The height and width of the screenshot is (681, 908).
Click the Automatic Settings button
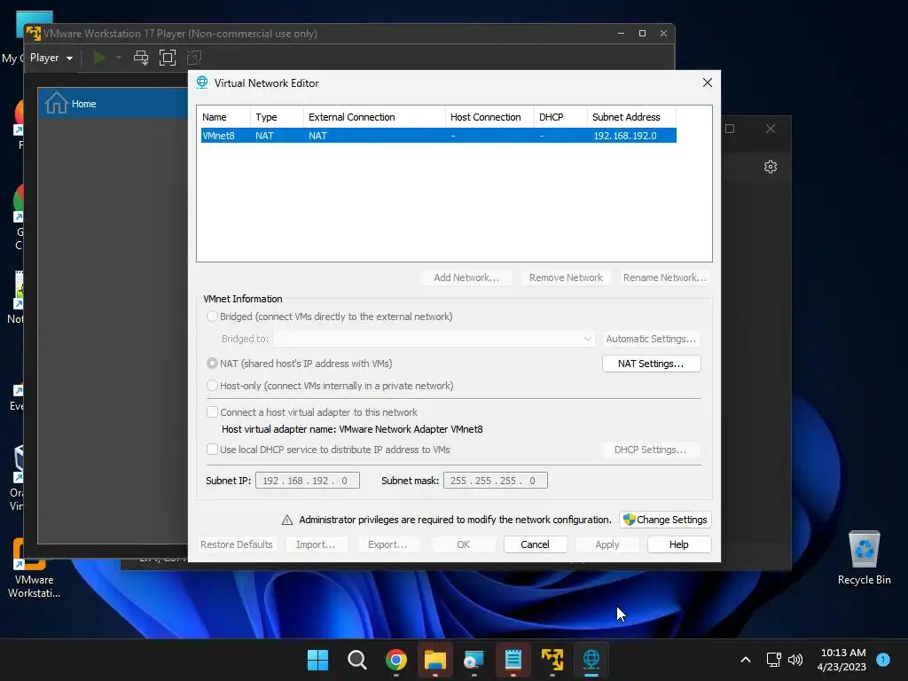tap(651, 339)
